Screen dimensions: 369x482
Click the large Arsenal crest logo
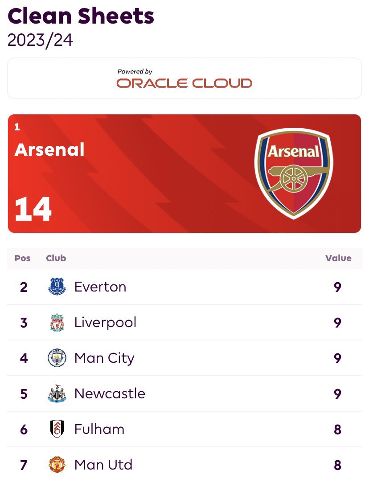(293, 174)
